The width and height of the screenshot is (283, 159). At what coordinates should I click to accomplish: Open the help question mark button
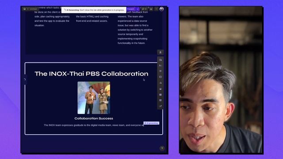[162, 148]
